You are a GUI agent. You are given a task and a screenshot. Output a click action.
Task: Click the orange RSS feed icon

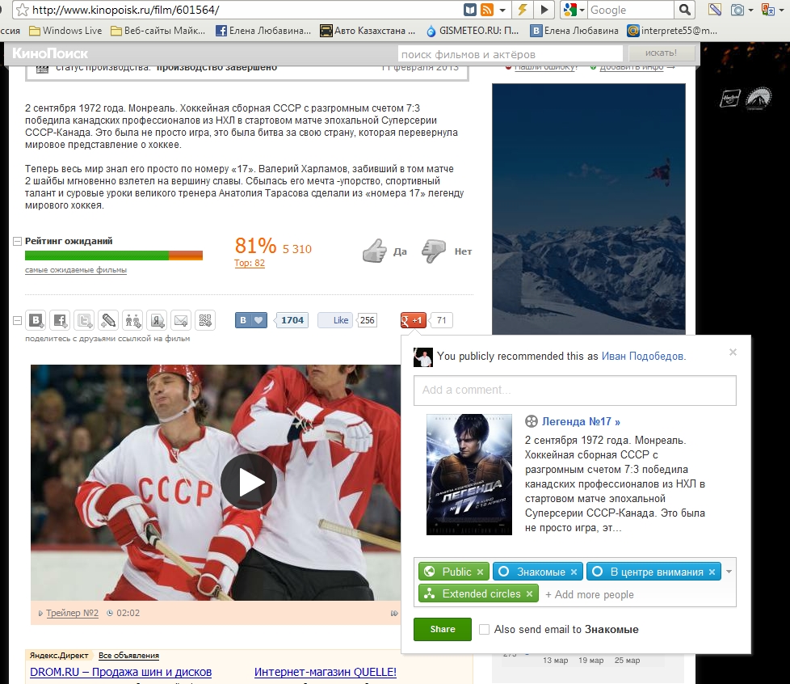click(x=487, y=10)
